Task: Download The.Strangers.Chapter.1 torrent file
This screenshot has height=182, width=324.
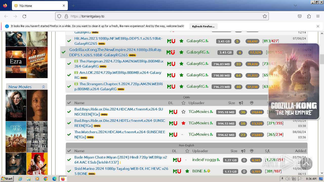Action: click(169, 86)
